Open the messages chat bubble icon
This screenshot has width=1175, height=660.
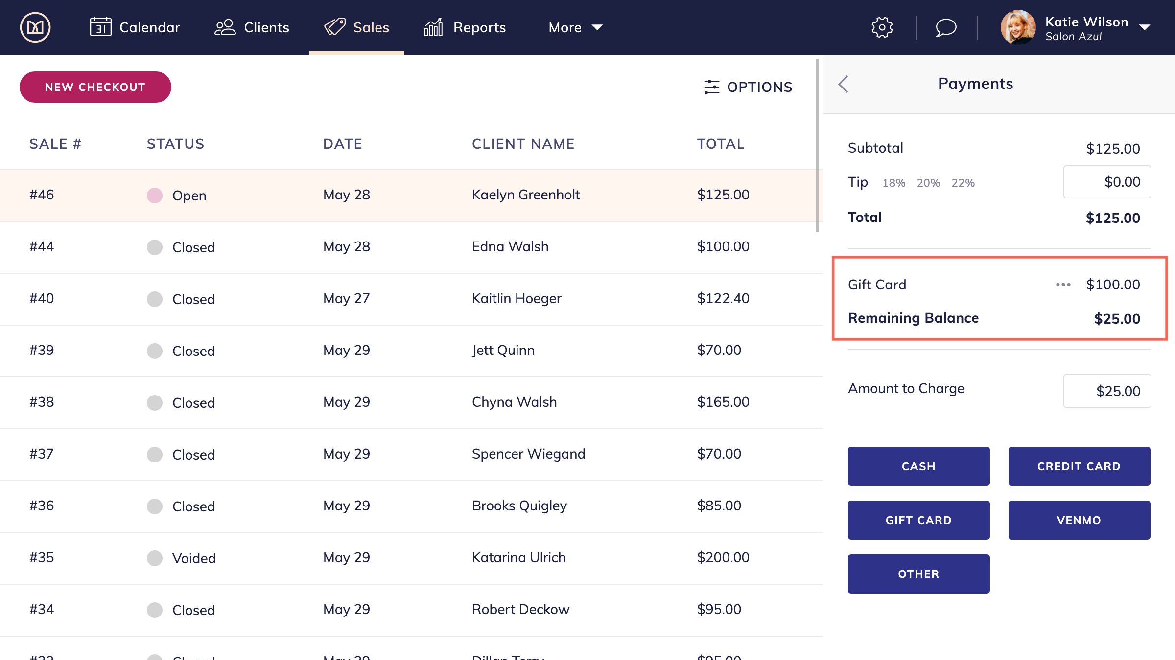click(x=946, y=27)
